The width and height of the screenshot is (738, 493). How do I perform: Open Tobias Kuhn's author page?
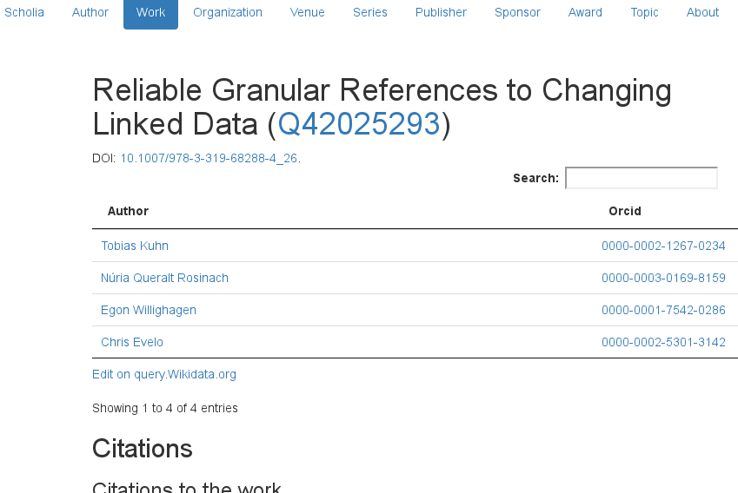135,246
